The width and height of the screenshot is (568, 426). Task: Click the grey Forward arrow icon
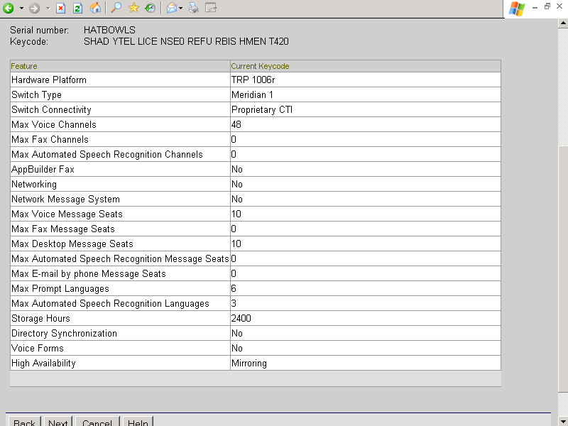(34, 8)
